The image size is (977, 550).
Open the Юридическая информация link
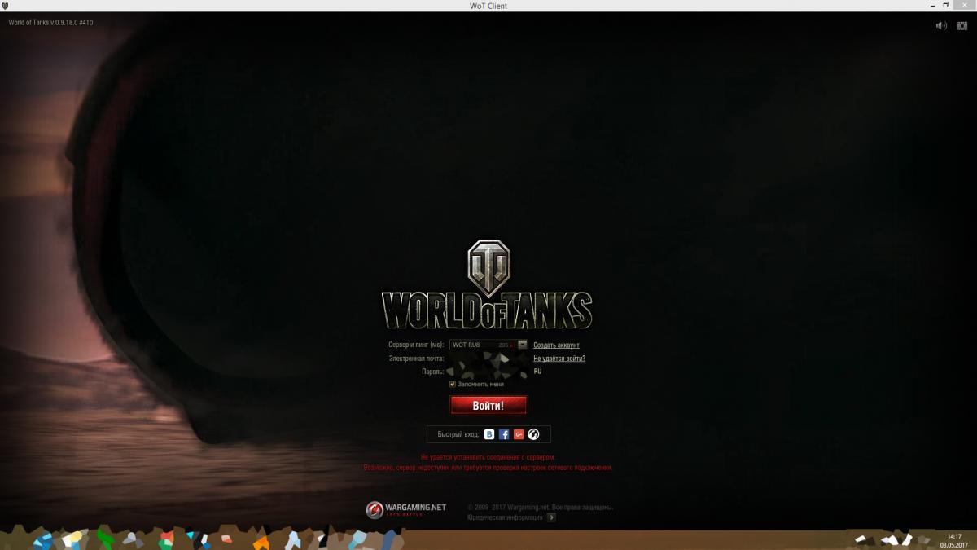(x=505, y=517)
